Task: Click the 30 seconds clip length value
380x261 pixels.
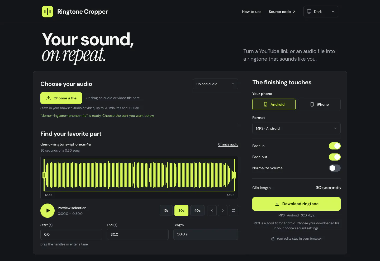Action: tap(328, 188)
